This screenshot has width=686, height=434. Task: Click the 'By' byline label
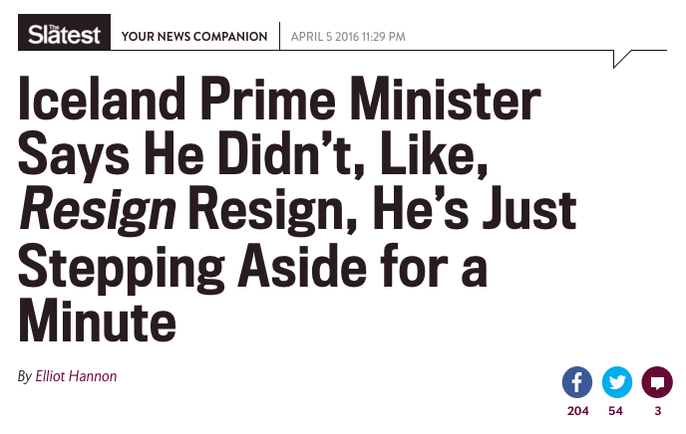pyautogui.click(x=25, y=376)
